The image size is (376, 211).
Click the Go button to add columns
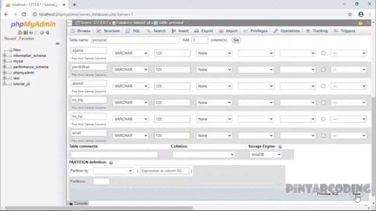click(236, 40)
